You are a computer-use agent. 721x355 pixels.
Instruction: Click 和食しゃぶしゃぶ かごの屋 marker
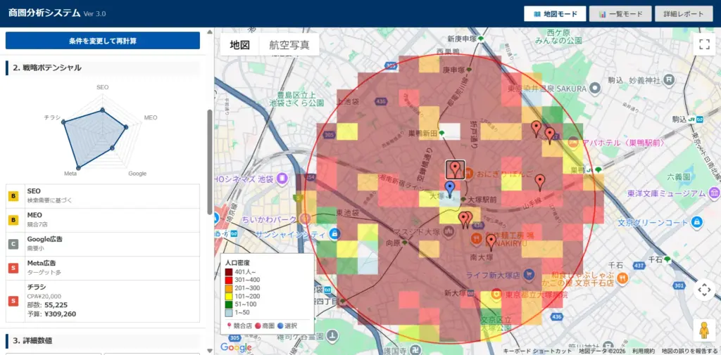pos(622,278)
